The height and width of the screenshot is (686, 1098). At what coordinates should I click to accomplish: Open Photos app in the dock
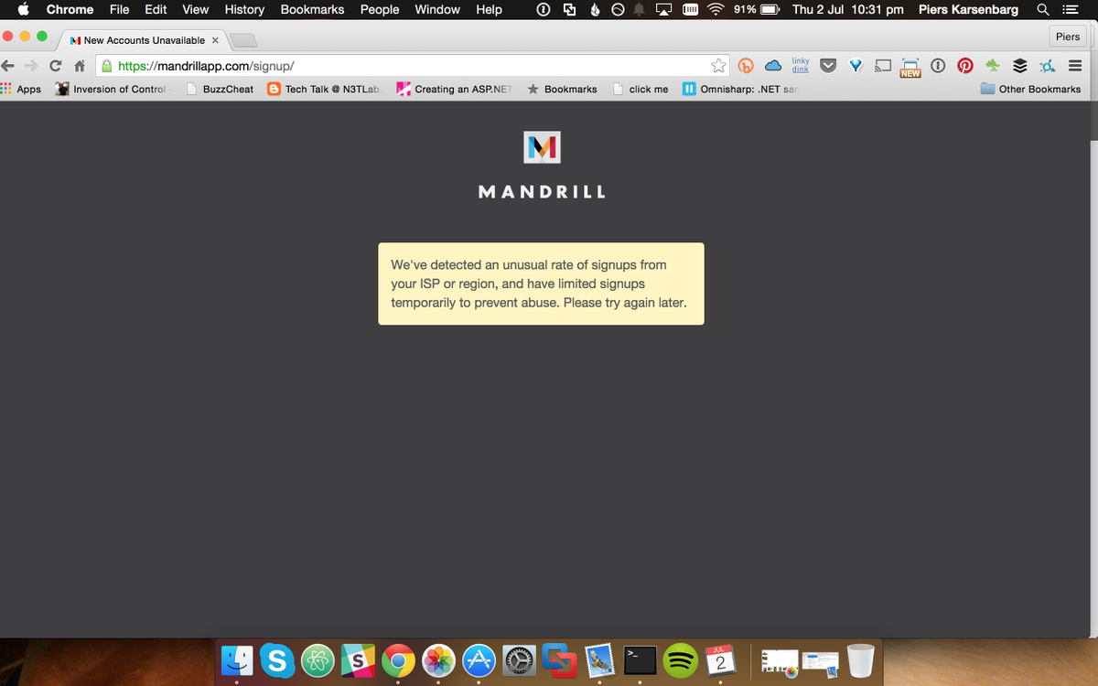(x=438, y=659)
